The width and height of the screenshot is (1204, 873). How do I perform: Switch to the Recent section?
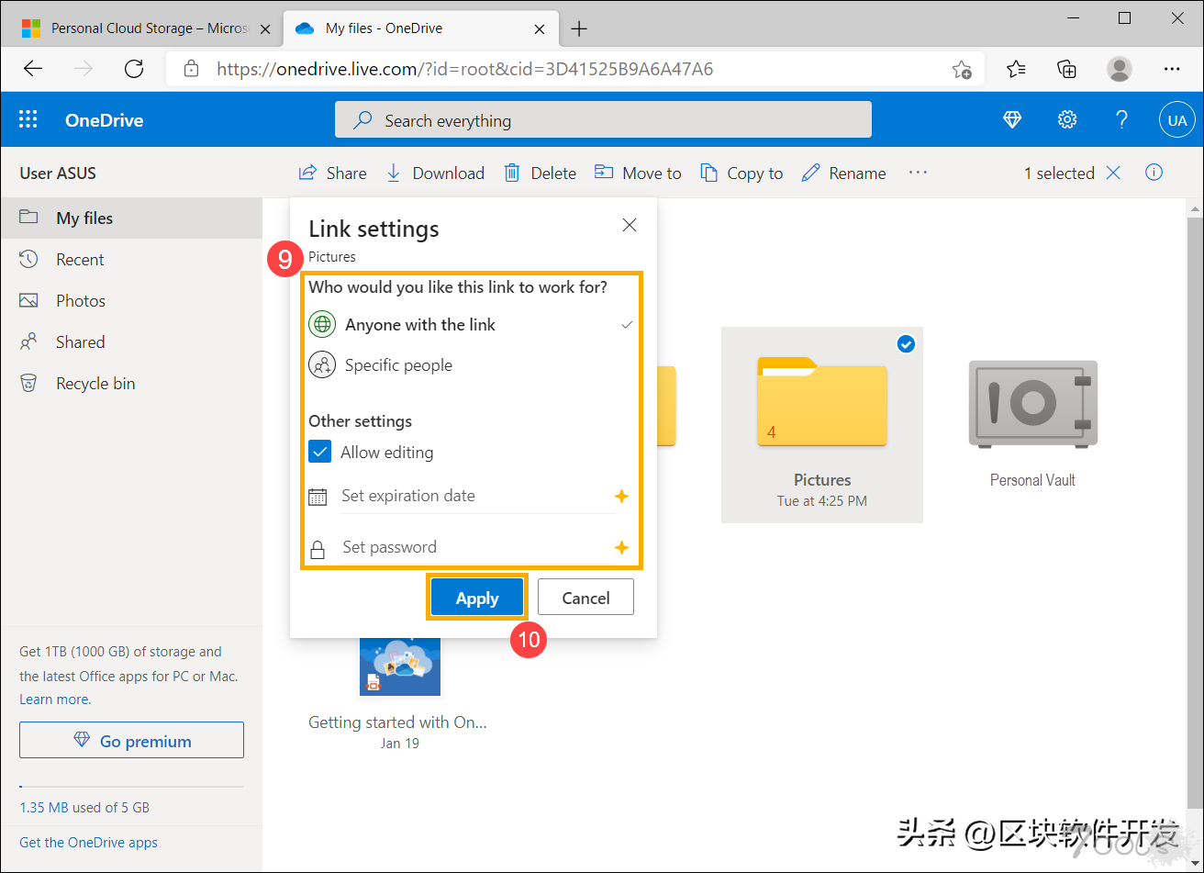point(81,259)
